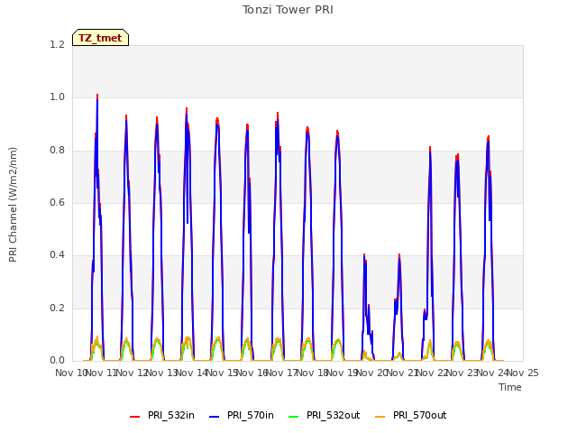Click the Time x-axis label
577x433 pixels.
click(x=510, y=387)
